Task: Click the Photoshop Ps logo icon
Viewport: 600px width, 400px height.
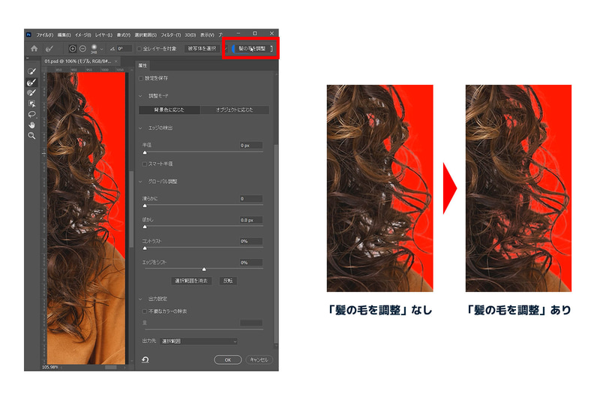Action: 28,35
